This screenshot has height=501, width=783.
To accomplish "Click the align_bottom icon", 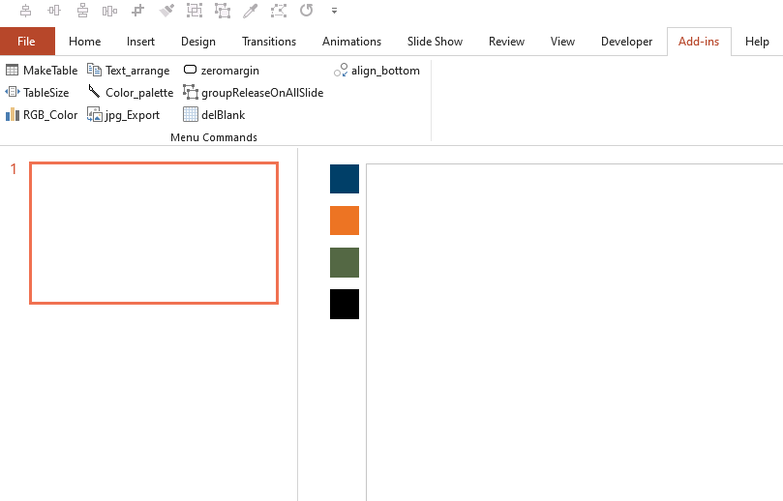I will point(341,71).
